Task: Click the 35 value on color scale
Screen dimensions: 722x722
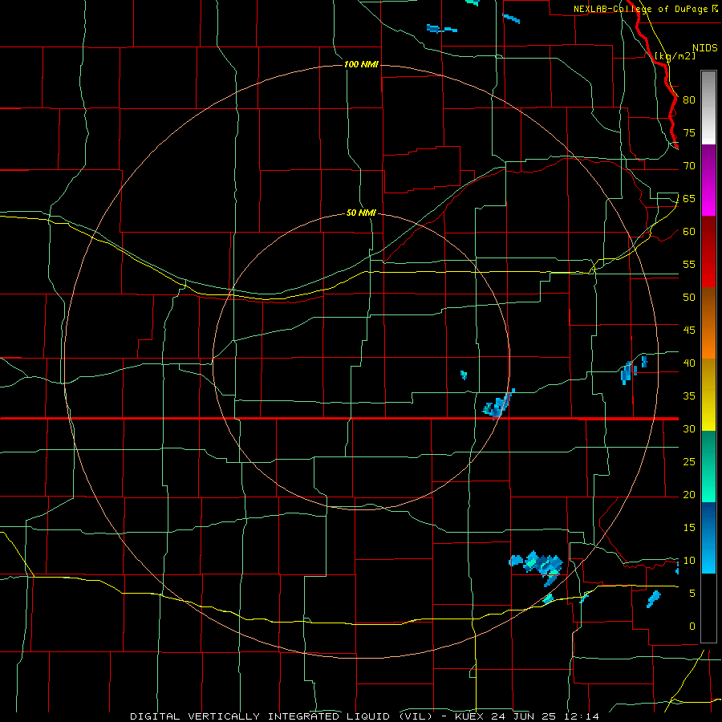Action: click(x=689, y=396)
